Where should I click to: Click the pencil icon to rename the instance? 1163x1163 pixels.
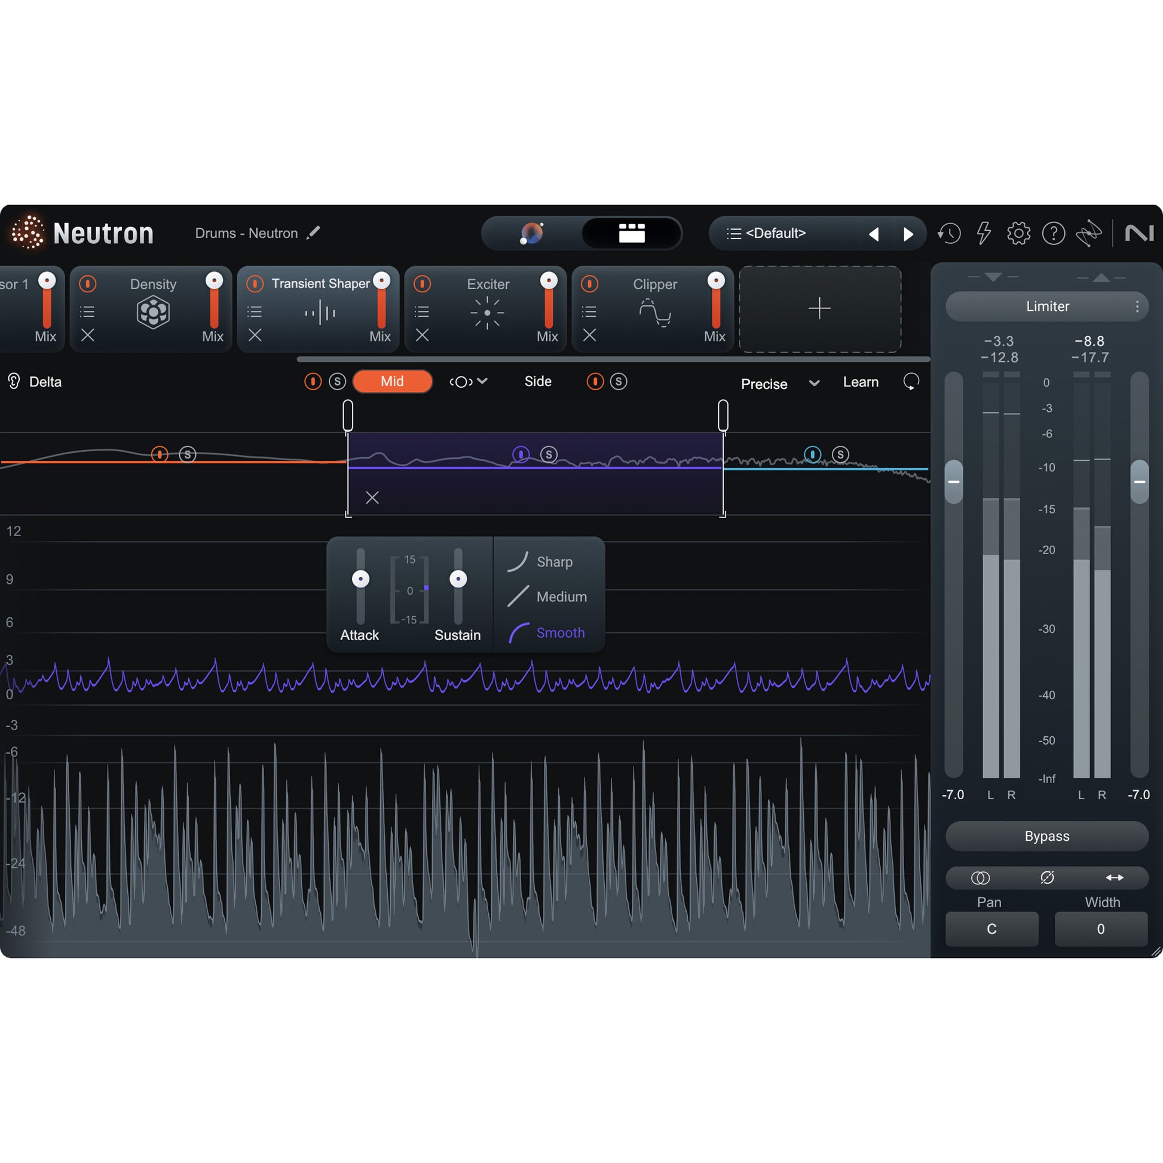[313, 233]
